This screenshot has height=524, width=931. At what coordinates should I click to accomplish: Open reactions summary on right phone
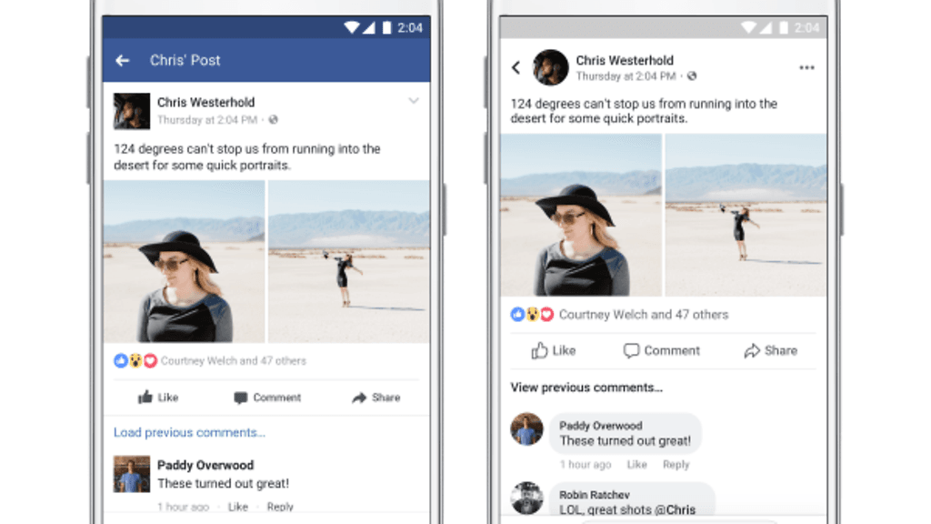644,315
